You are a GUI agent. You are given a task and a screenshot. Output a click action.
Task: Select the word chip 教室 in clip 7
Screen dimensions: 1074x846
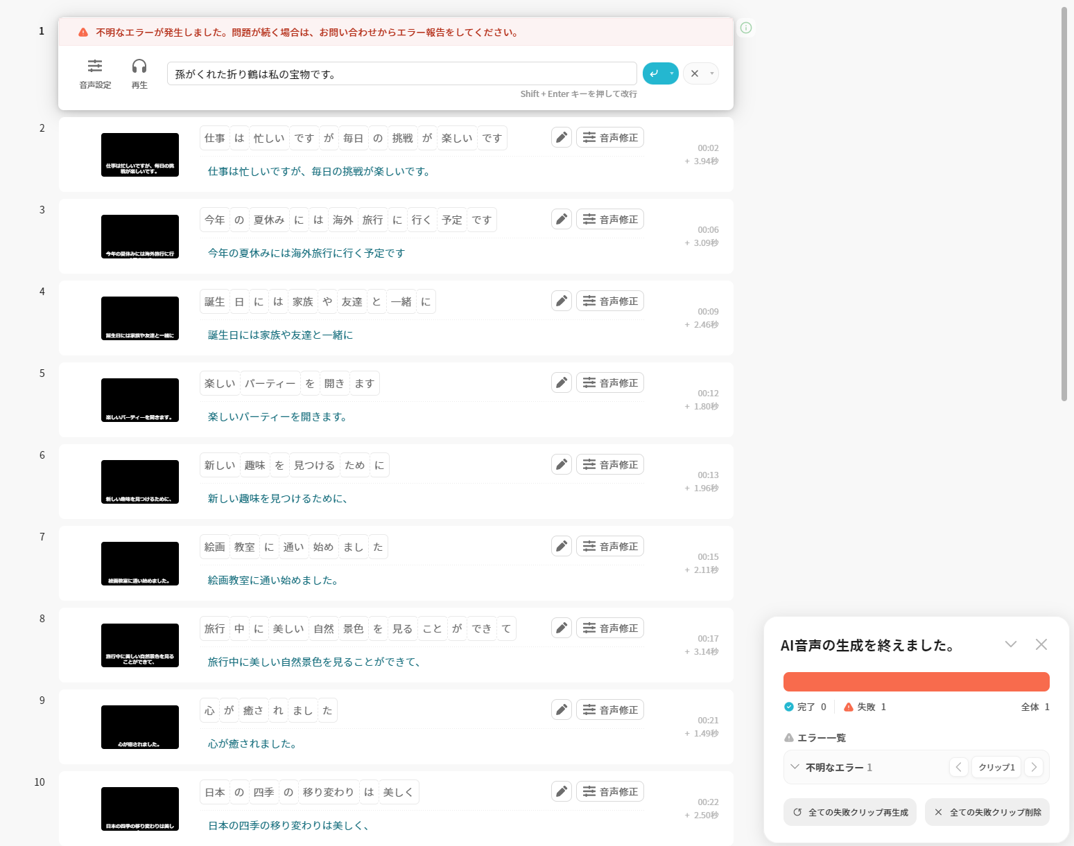tap(245, 547)
